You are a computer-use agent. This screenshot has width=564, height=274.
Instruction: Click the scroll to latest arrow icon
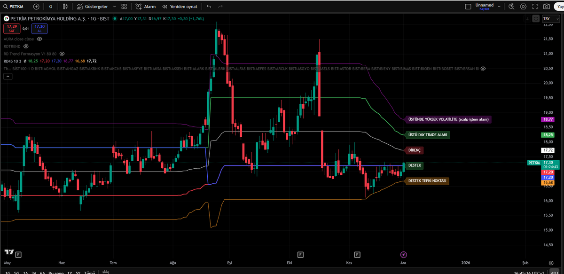click(528, 18)
